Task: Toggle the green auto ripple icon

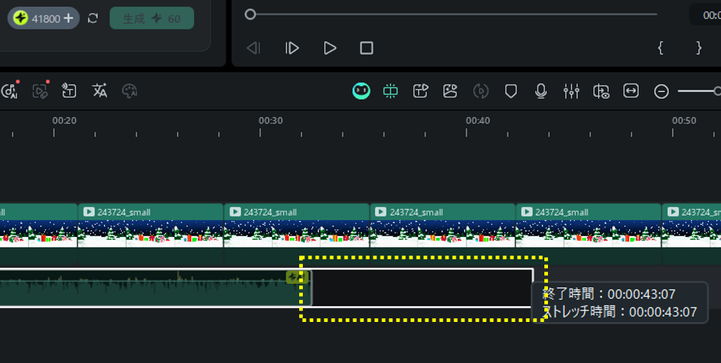Action: point(391,91)
